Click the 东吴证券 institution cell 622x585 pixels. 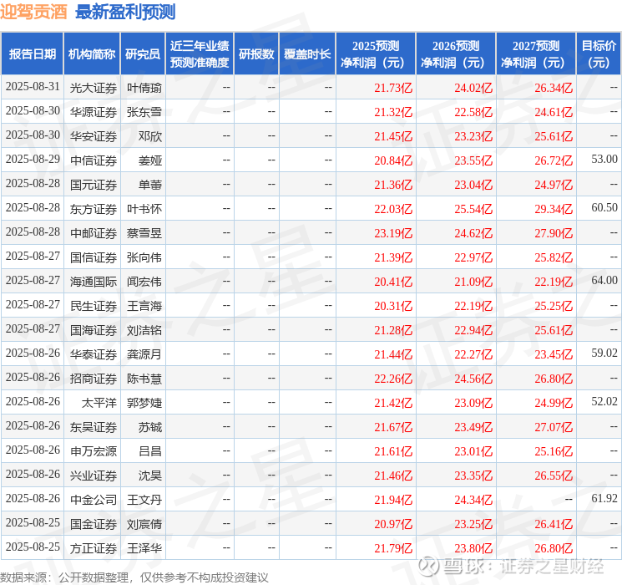(94, 427)
